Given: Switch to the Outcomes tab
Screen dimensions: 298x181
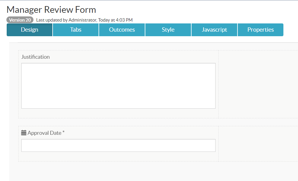Looking at the screenshot, I should pos(122,30).
